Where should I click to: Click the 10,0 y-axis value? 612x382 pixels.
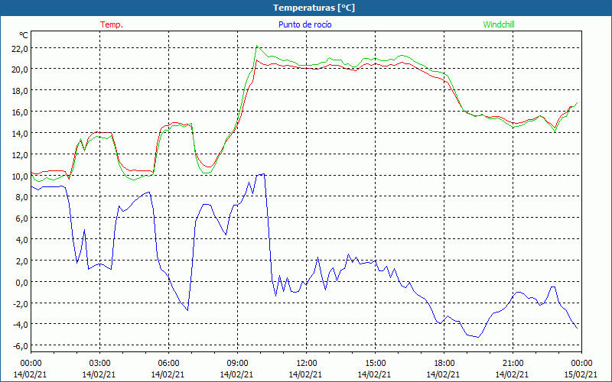click(21, 176)
